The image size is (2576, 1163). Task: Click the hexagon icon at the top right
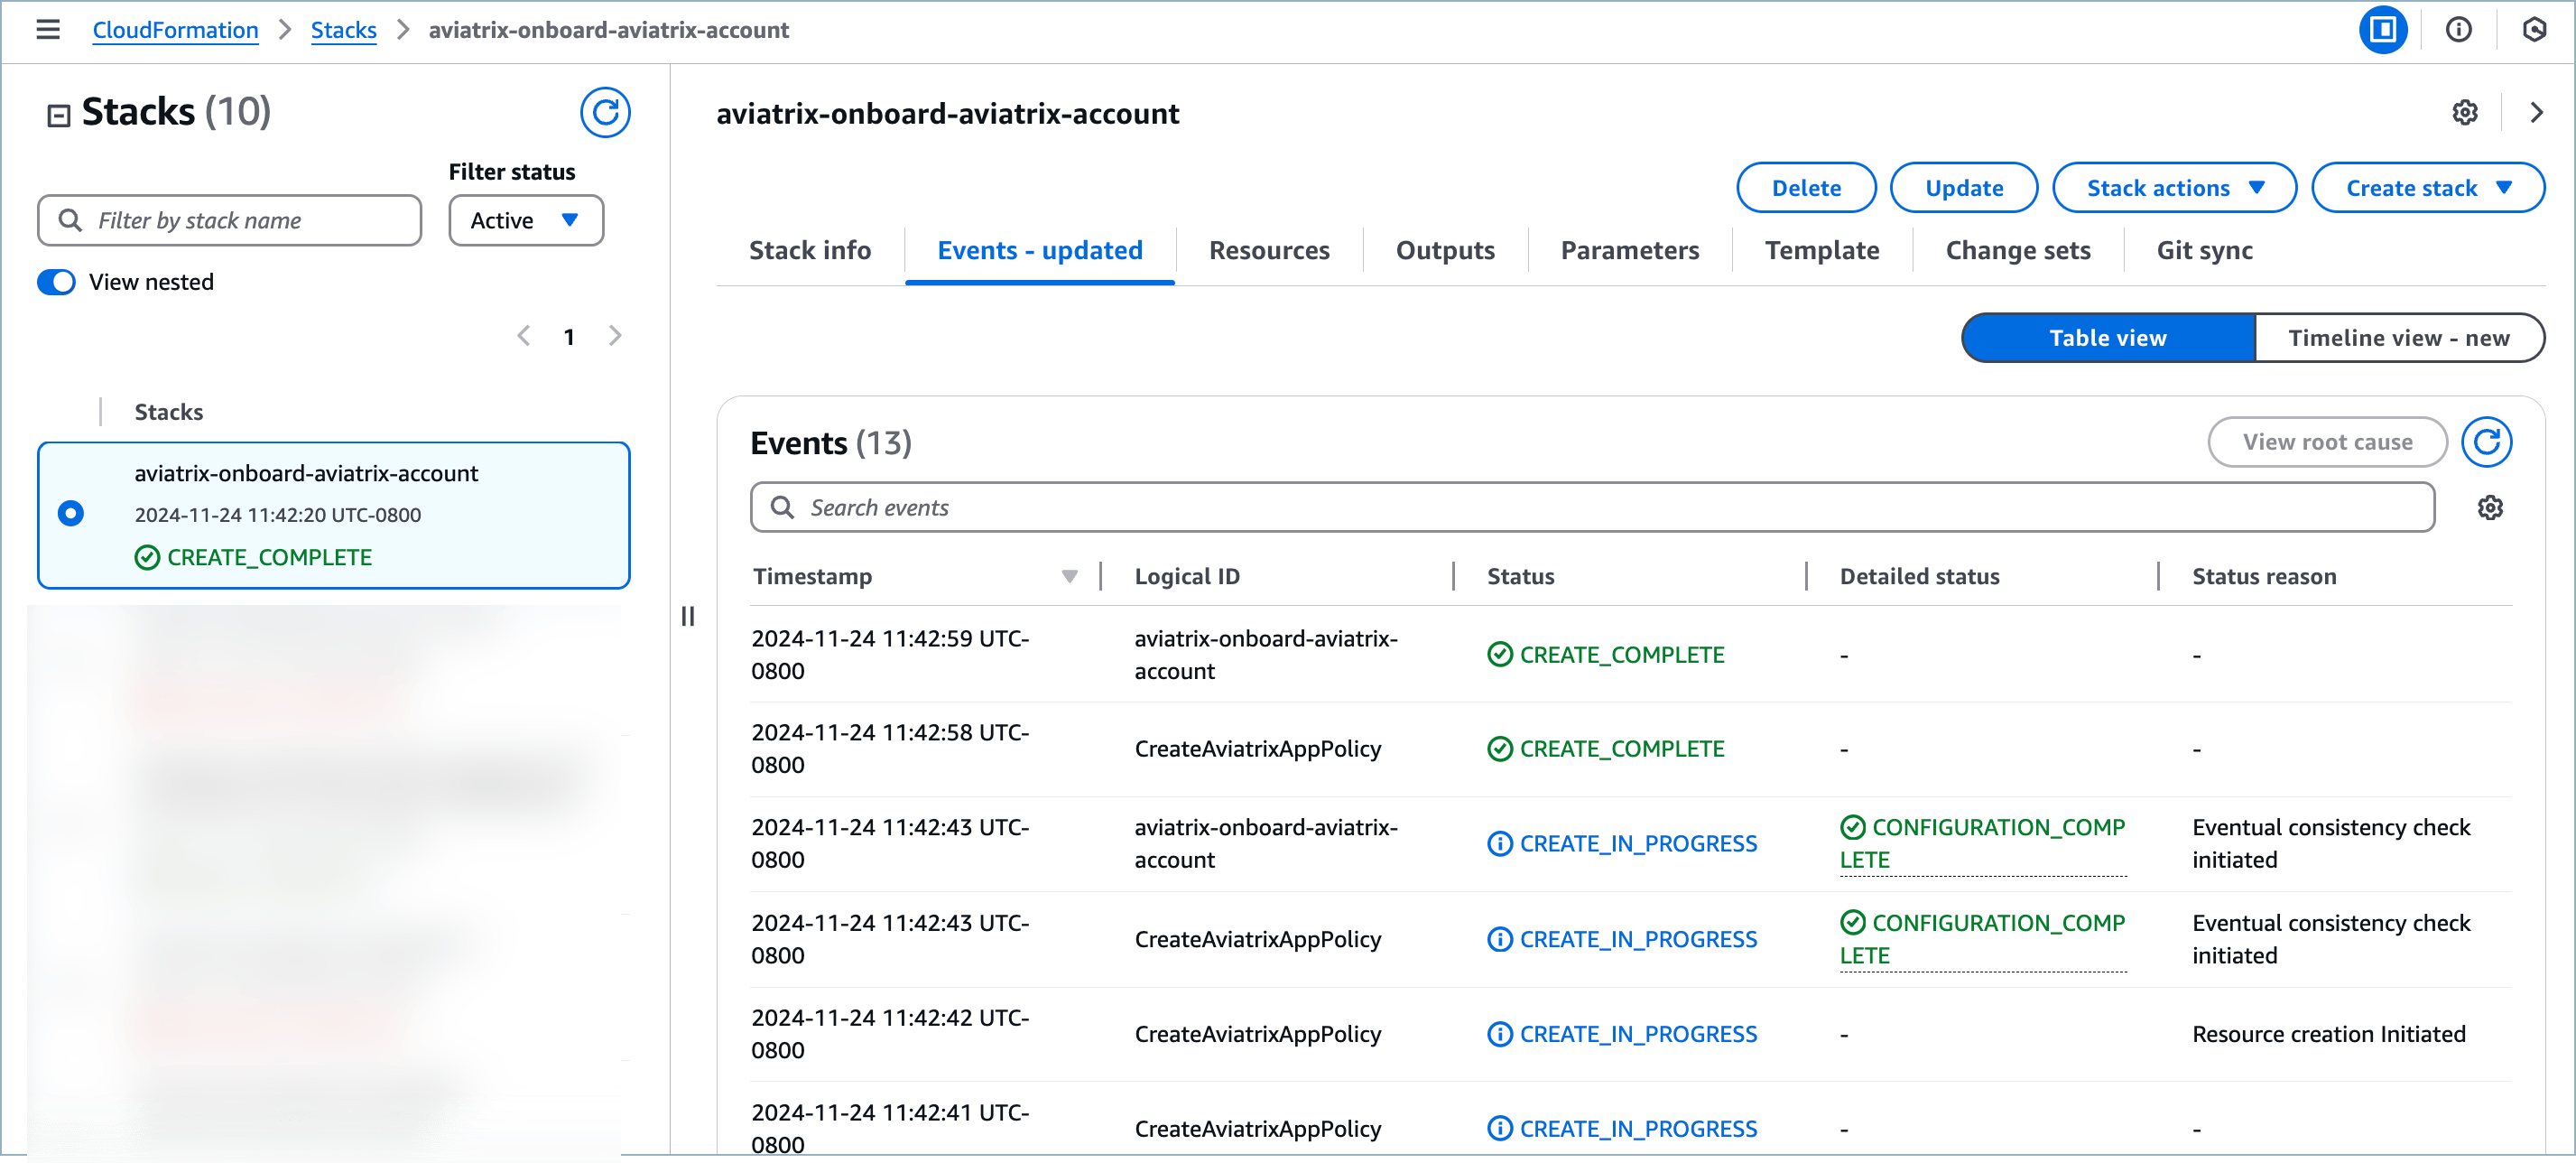point(2534,30)
